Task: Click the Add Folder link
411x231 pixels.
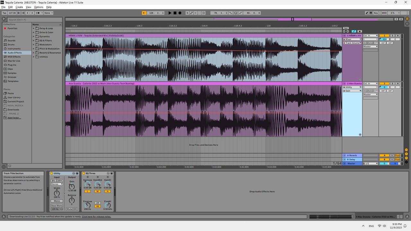Action: [x=14, y=118]
